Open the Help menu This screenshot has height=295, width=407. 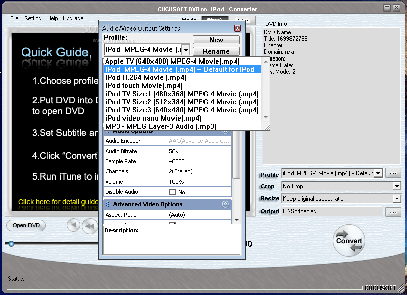click(53, 18)
